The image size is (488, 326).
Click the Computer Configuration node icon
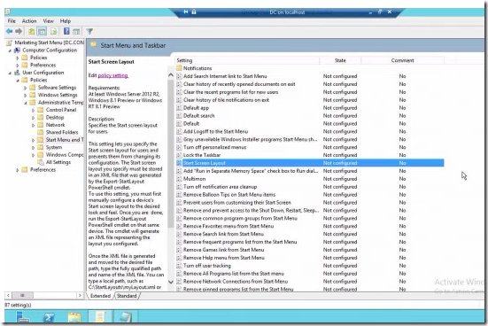[x=18, y=50]
